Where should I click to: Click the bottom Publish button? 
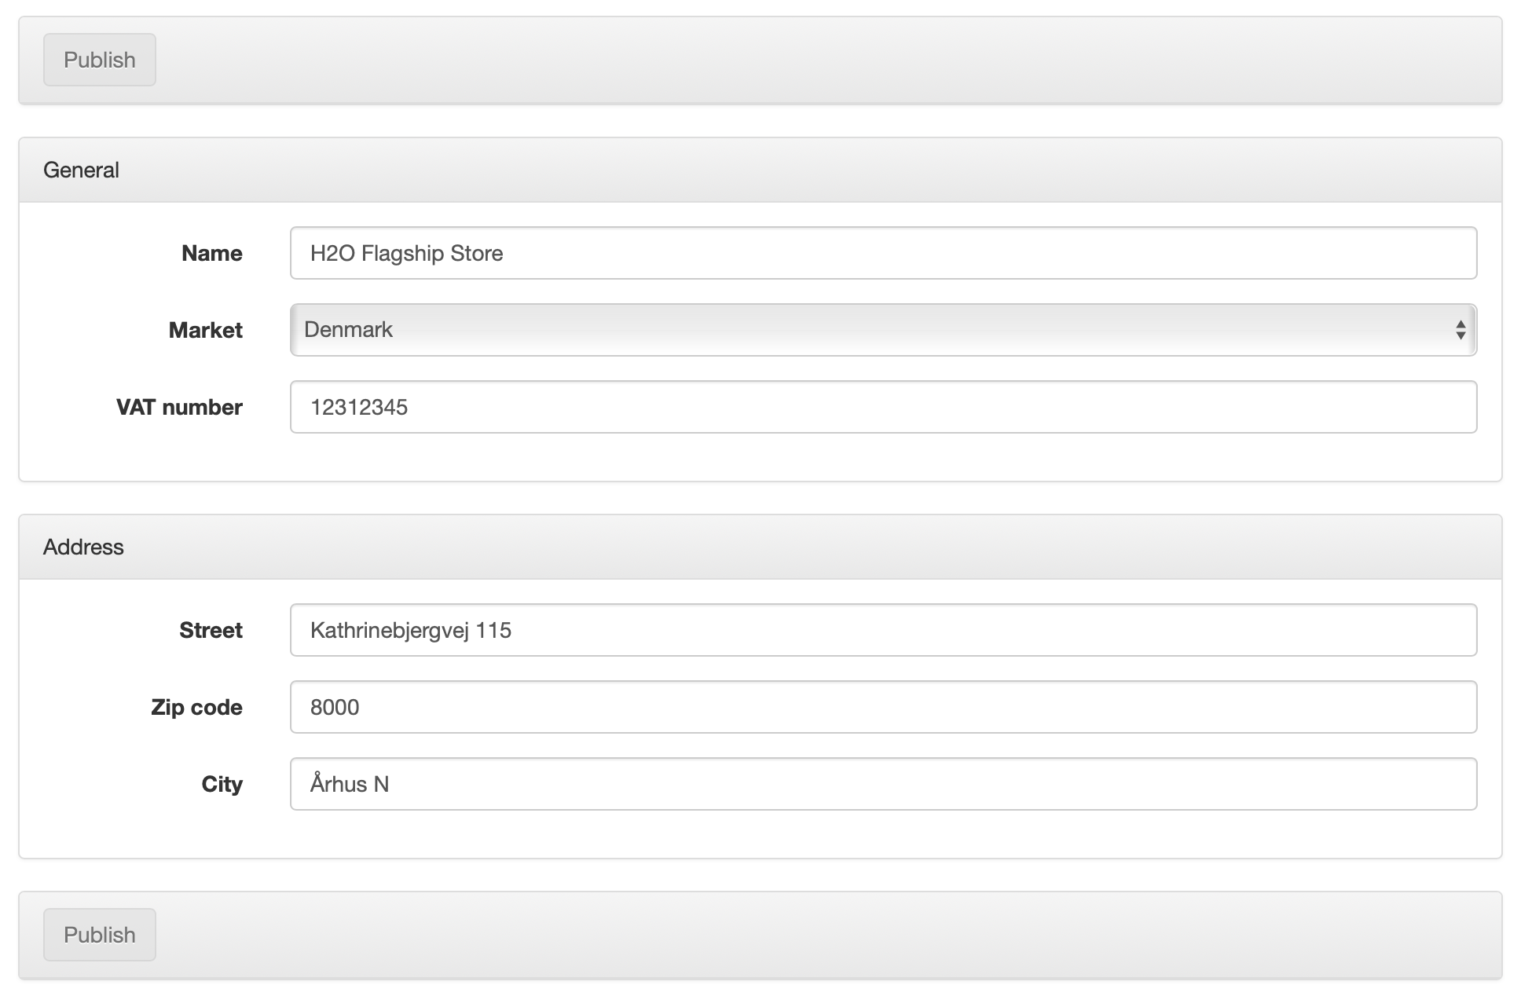[x=99, y=935]
